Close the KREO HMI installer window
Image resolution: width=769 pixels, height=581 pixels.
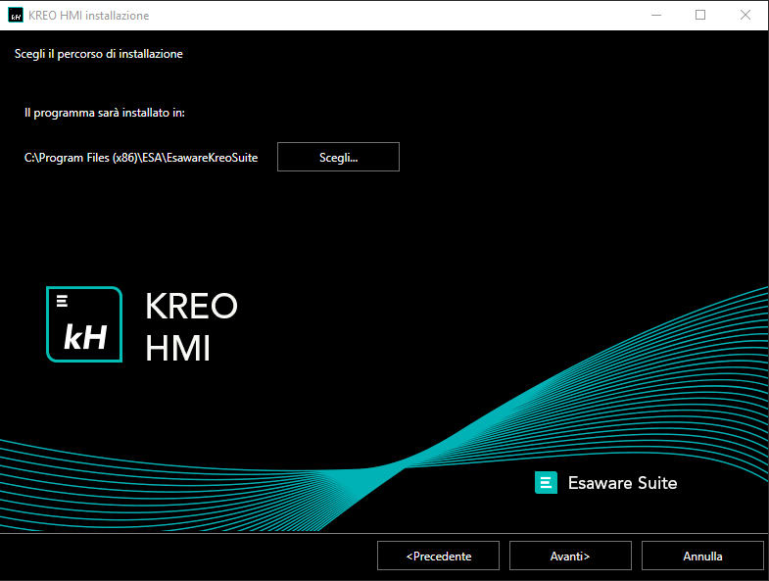[745, 16]
